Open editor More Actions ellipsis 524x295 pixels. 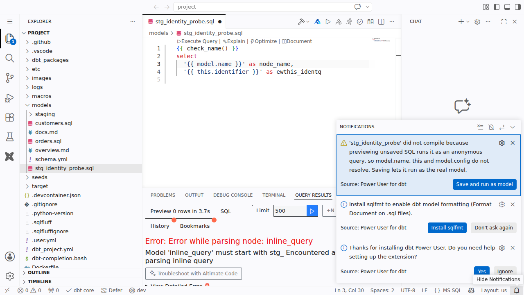[x=392, y=22]
